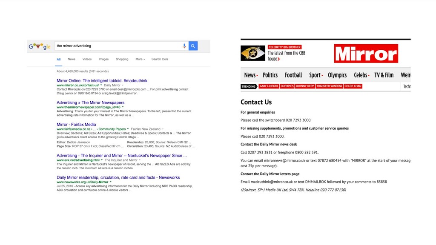Click the blue Google search magnifier button
Screen dimensions: 436x245
coord(193,46)
